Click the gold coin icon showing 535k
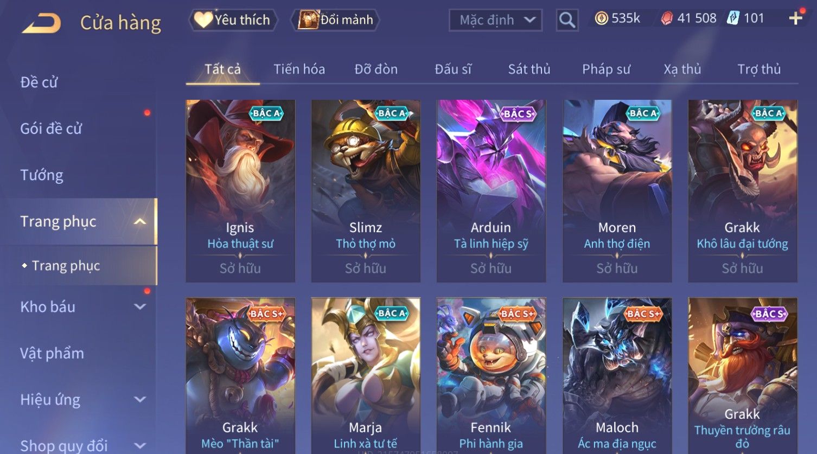The width and height of the screenshot is (817, 454). pos(601,18)
